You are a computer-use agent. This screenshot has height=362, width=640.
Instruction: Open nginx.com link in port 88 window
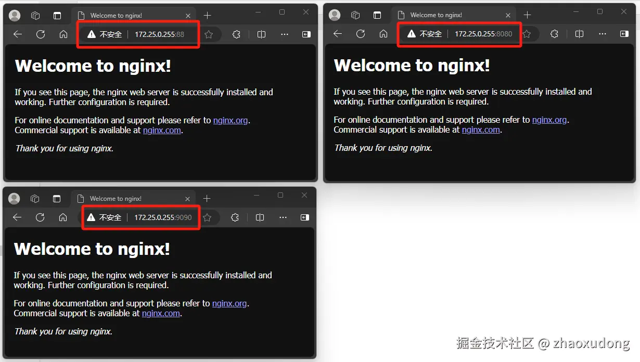click(162, 130)
